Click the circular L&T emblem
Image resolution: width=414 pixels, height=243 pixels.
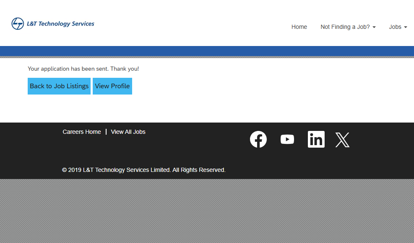pos(18,24)
